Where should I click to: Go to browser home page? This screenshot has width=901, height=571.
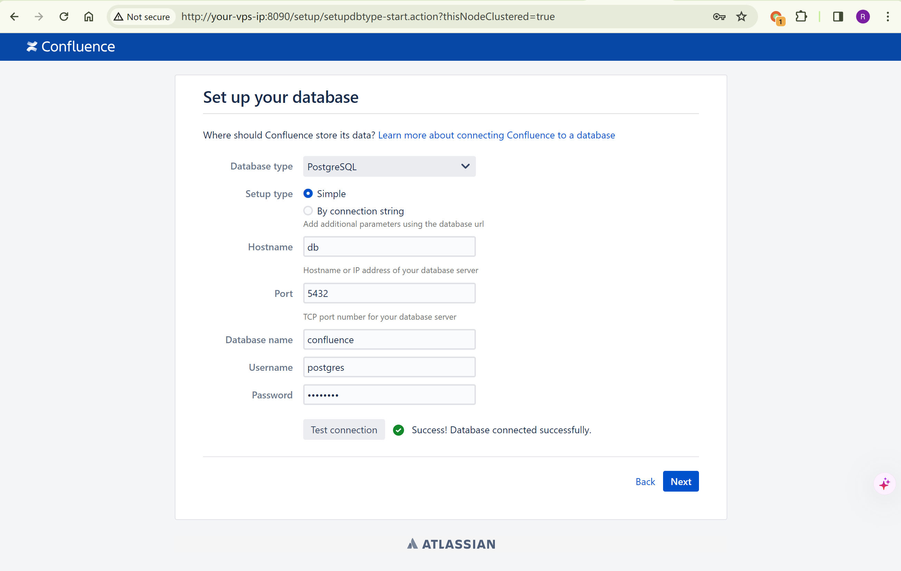tap(89, 17)
